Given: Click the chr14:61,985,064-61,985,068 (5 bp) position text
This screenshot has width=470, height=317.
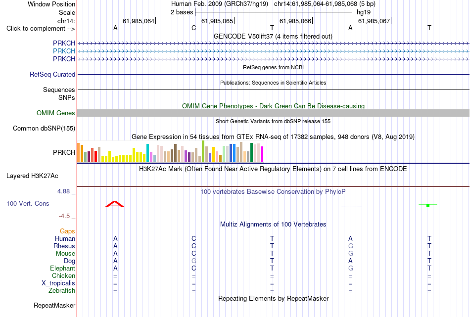Looking at the screenshot, I should pos(325,4).
